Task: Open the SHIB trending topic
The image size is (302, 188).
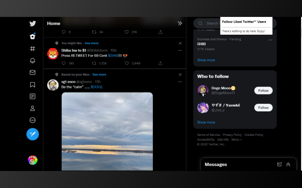Action: coord(201,44)
